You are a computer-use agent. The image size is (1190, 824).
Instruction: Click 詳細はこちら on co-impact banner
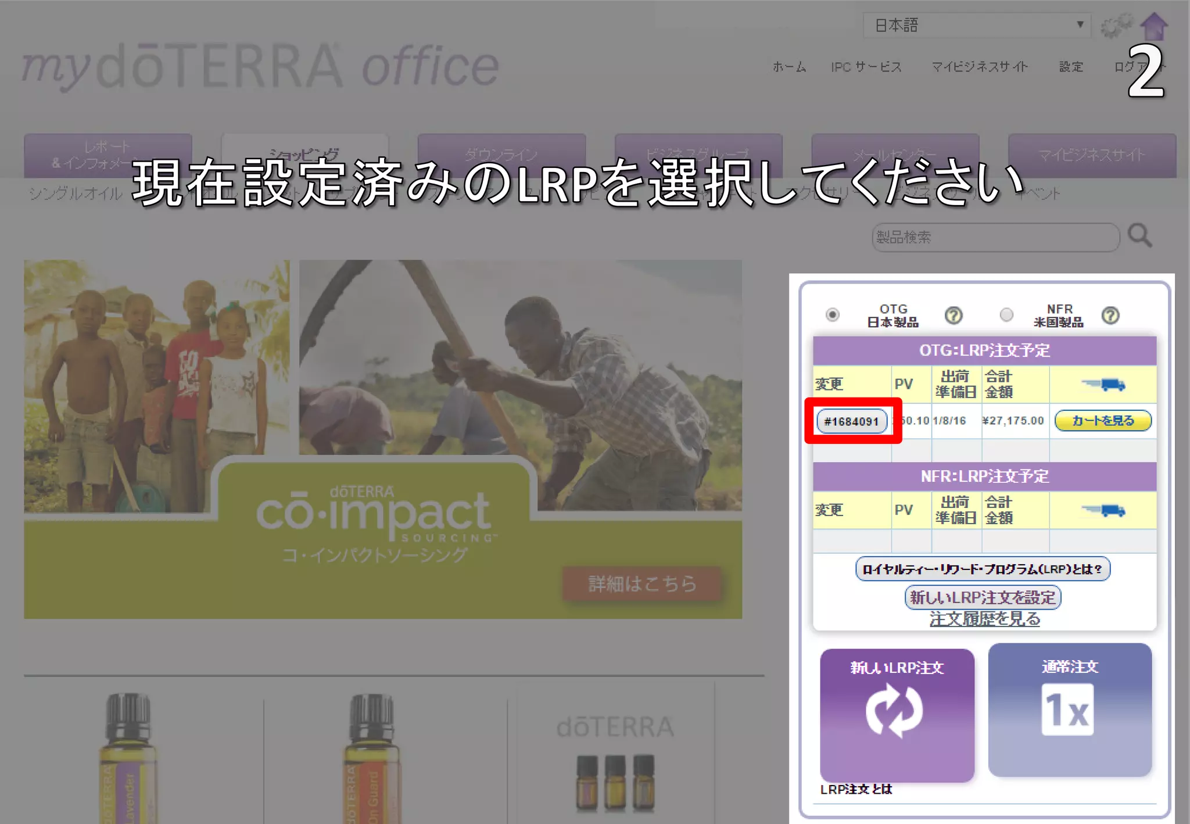[641, 583]
